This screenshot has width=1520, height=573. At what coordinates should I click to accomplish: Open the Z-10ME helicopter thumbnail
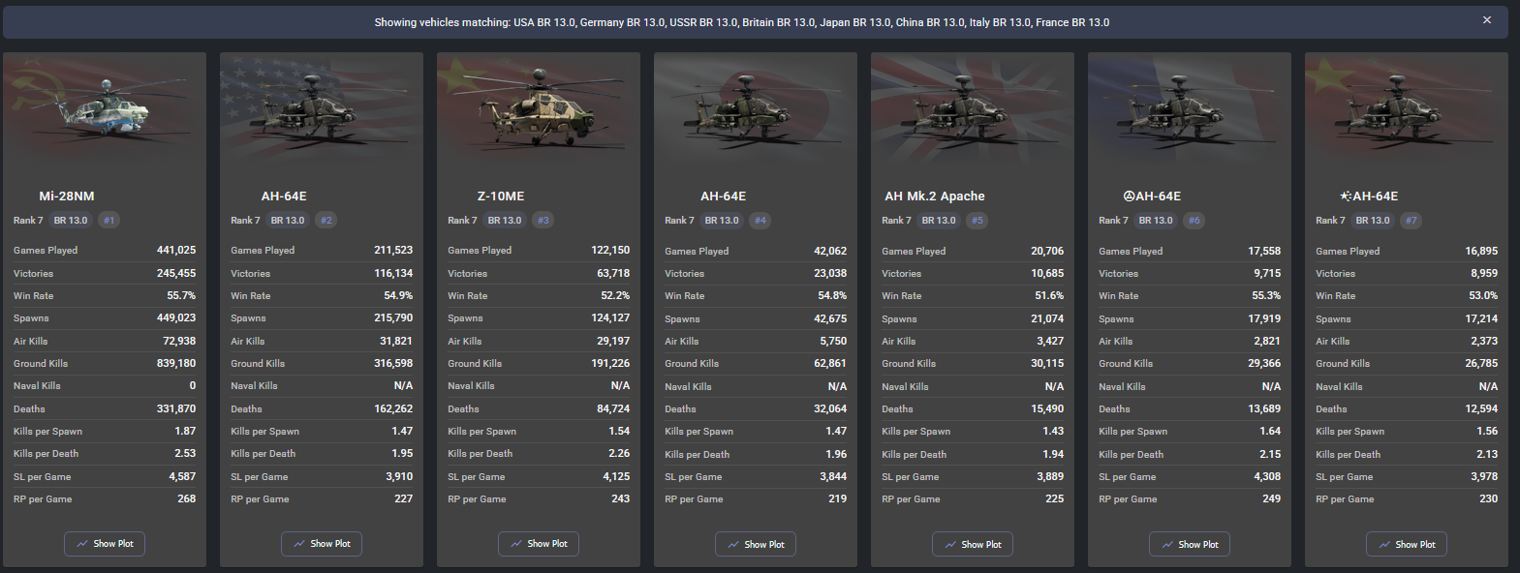(x=539, y=111)
